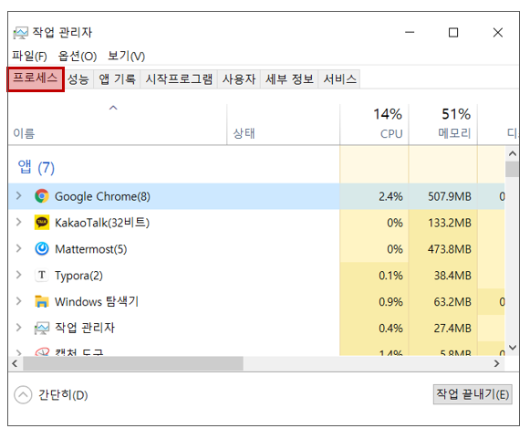Open the 파일(F) menu
This screenshot has height=439, width=530.
pyautogui.click(x=29, y=56)
